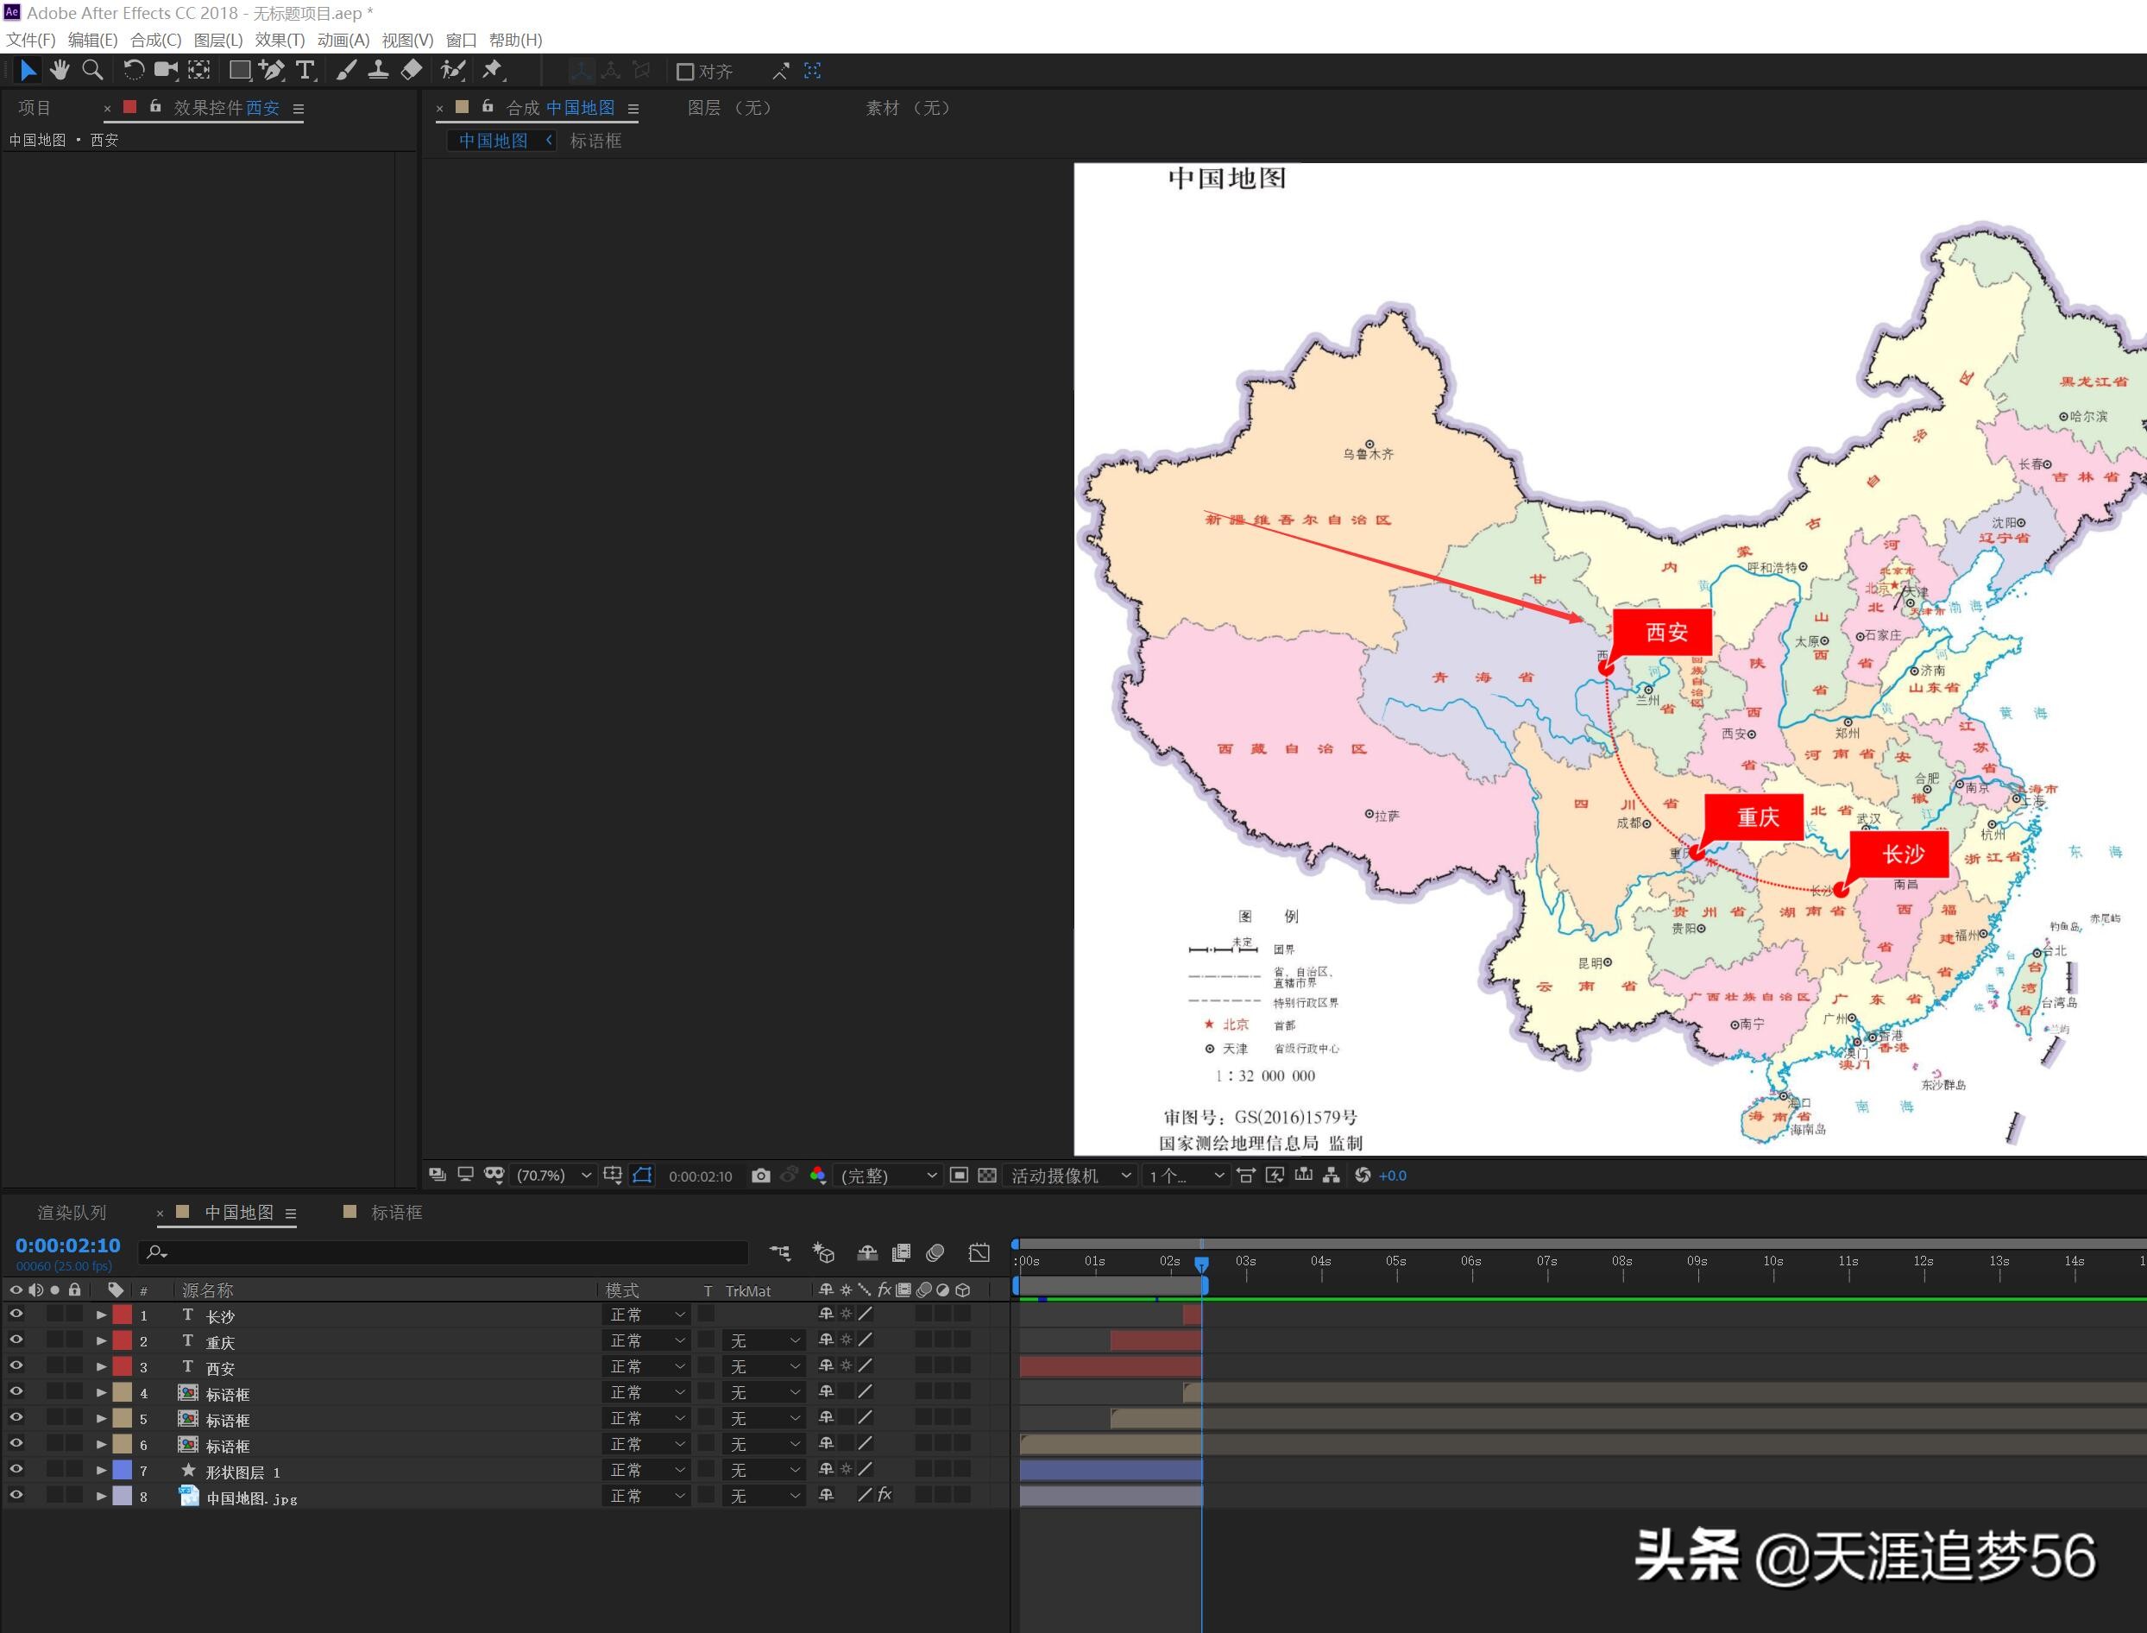The height and width of the screenshot is (1633, 2147).
Task: Select the Zoom magnifier tool
Action: click(x=92, y=70)
